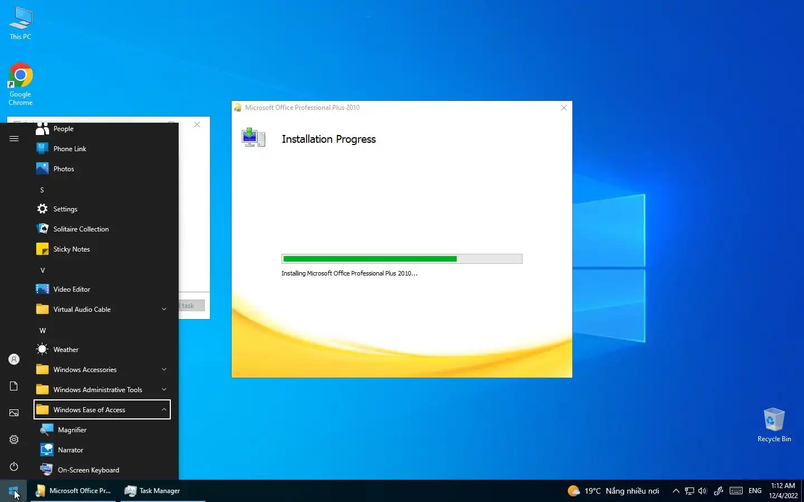Click Office installer title bar text
Viewport: 804px width, 502px height.
pyautogui.click(x=302, y=108)
